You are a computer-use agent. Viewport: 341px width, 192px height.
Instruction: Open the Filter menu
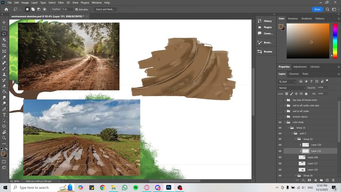61,3
